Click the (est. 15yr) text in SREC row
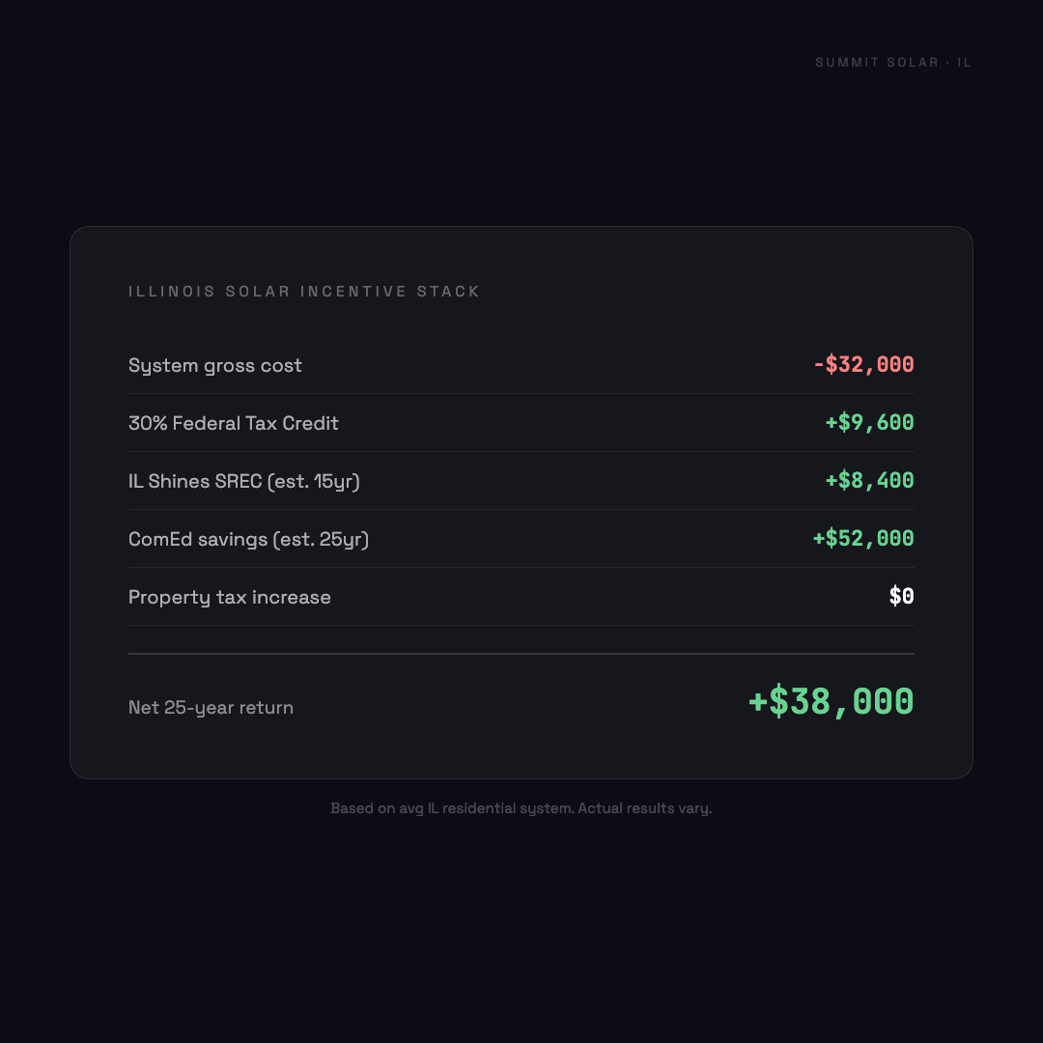This screenshot has width=1043, height=1043. coord(314,482)
